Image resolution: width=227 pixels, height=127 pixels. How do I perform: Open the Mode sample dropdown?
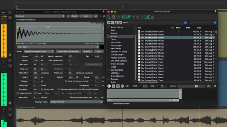click(x=39, y=52)
